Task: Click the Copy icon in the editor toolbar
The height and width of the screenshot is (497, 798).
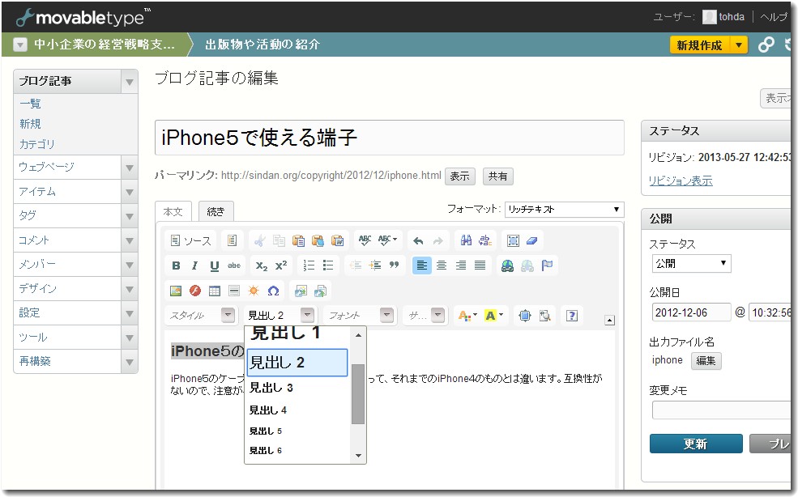Action: [279, 240]
